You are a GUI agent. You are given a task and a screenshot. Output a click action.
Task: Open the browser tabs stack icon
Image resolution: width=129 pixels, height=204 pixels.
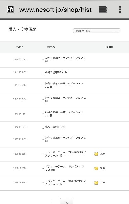point(103,10)
